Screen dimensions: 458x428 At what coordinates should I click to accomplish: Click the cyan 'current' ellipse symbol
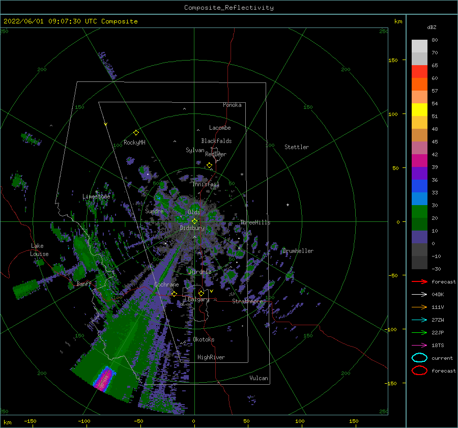coord(419,358)
